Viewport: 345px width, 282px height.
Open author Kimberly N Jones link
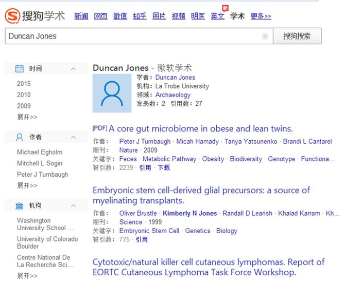click(189, 213)
